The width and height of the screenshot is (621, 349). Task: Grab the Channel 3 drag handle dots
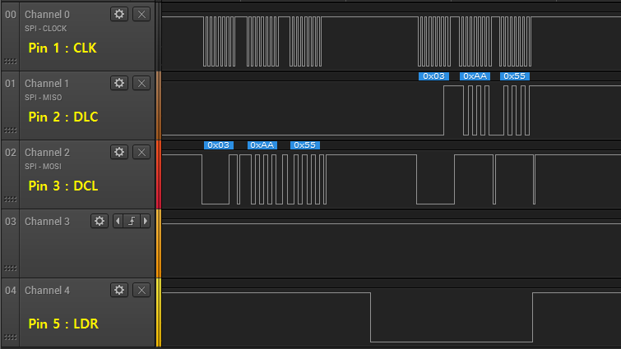pos(10,268)
